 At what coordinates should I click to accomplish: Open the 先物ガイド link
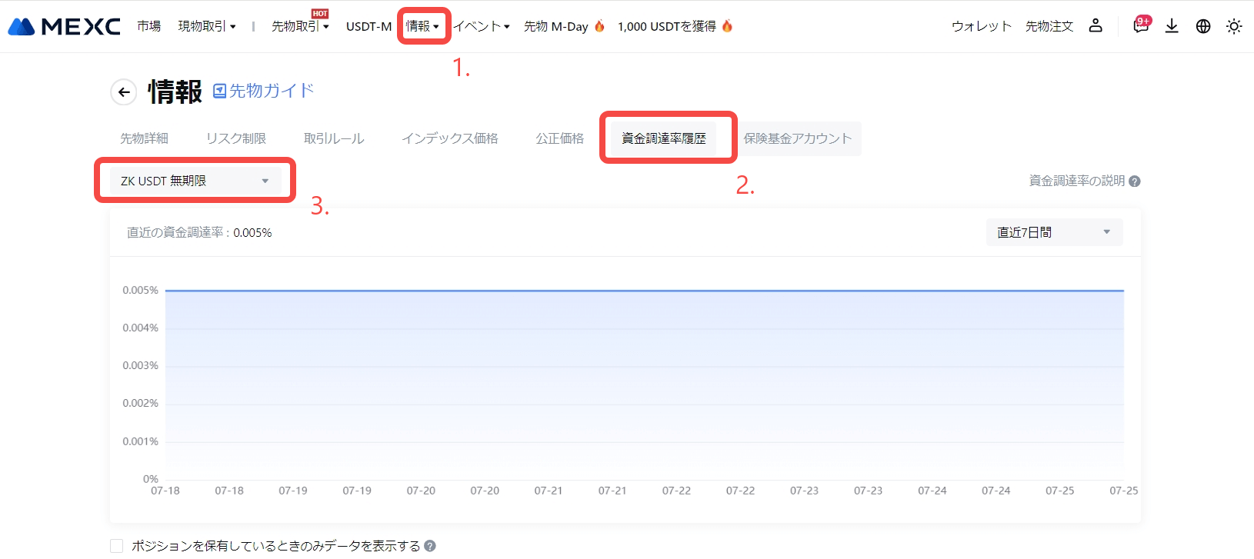(x=263, y=91)
